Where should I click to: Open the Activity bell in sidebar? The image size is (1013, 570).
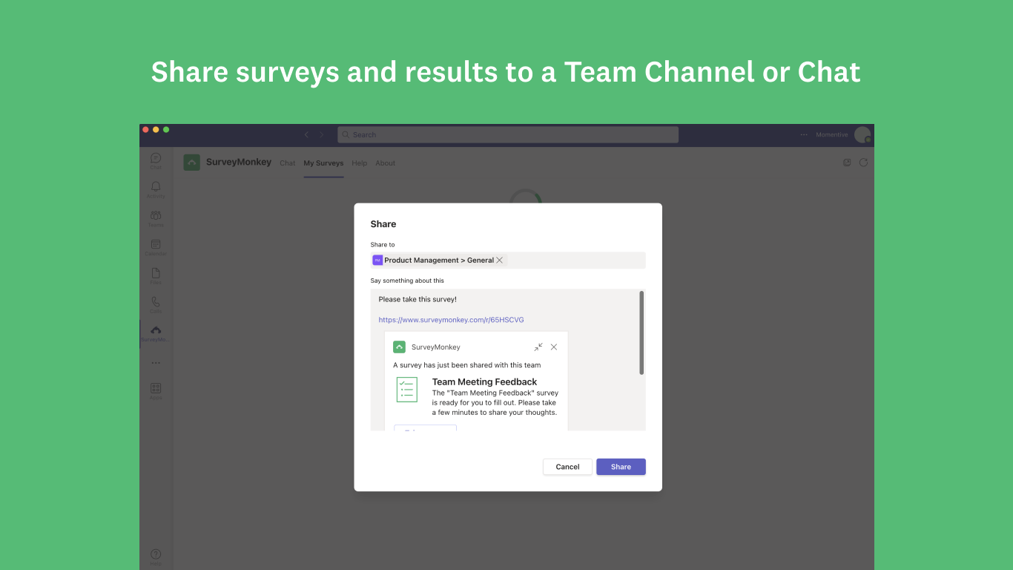[156, 189]
